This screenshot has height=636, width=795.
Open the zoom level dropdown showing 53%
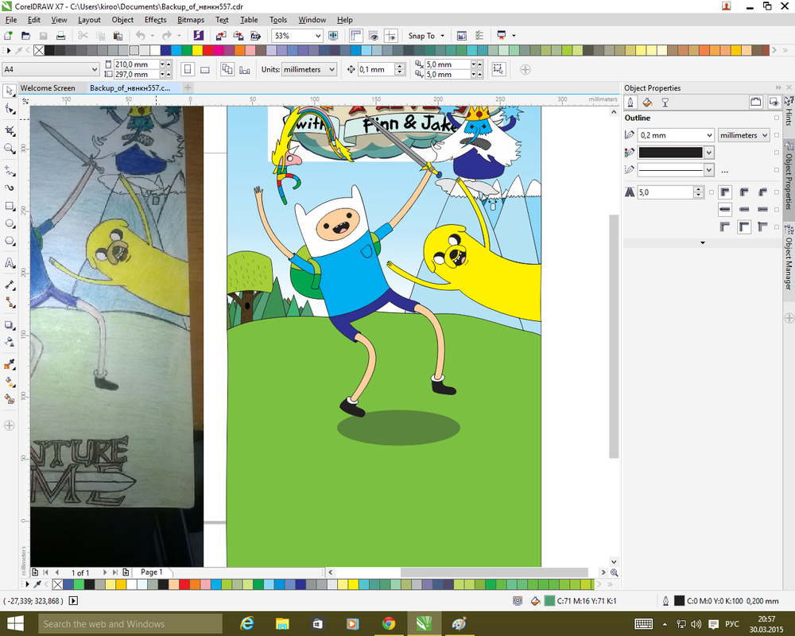coord(318,36)
